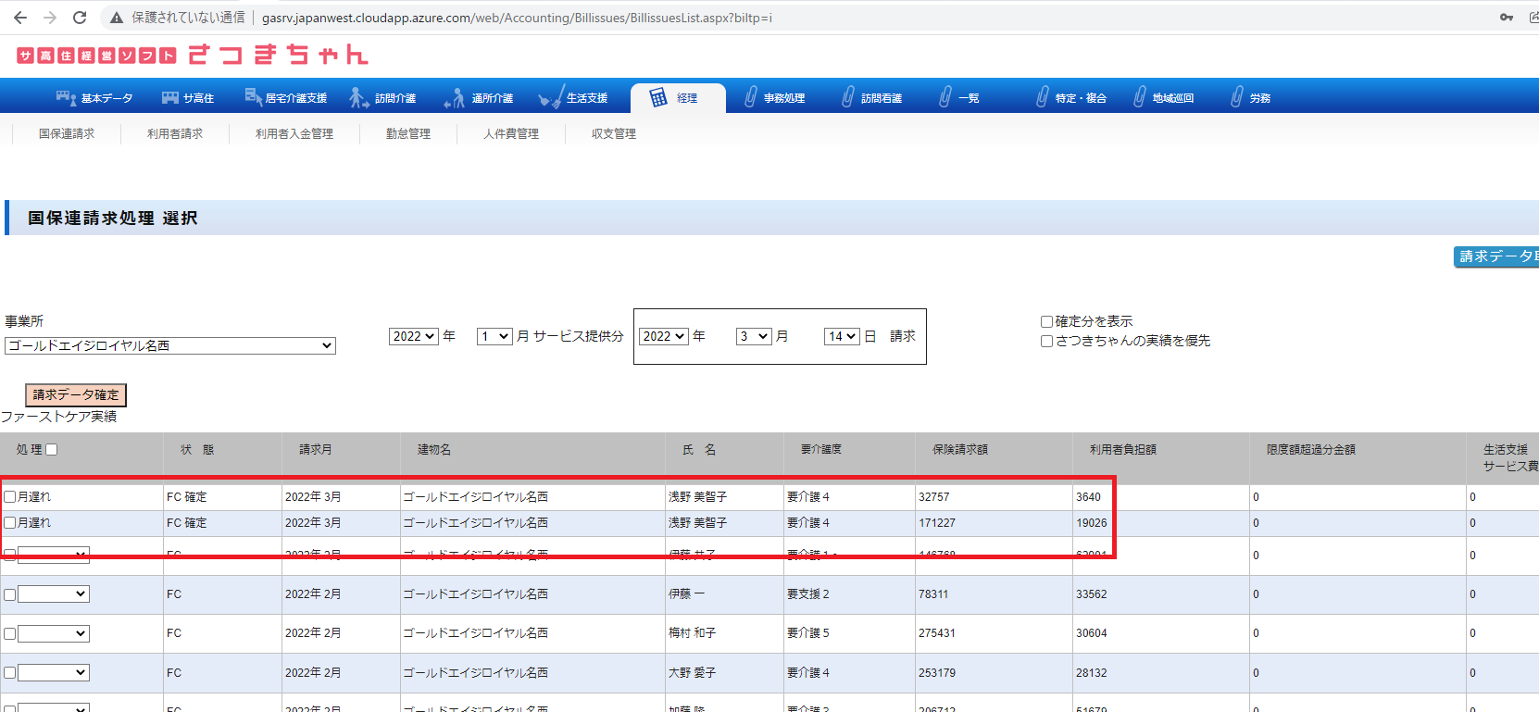Screen dimensions: 1539x712
Task: Toggle さつきちゃんの実績を優先 checkbox
Action: [x=1046, y=342]
